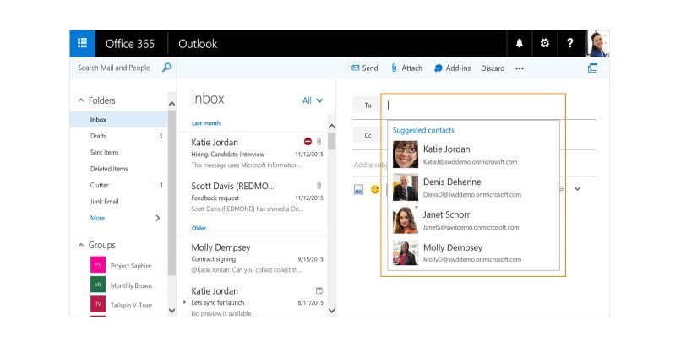Click the To button
Screen dimensions: 681x347
click(x=368, y=106)
